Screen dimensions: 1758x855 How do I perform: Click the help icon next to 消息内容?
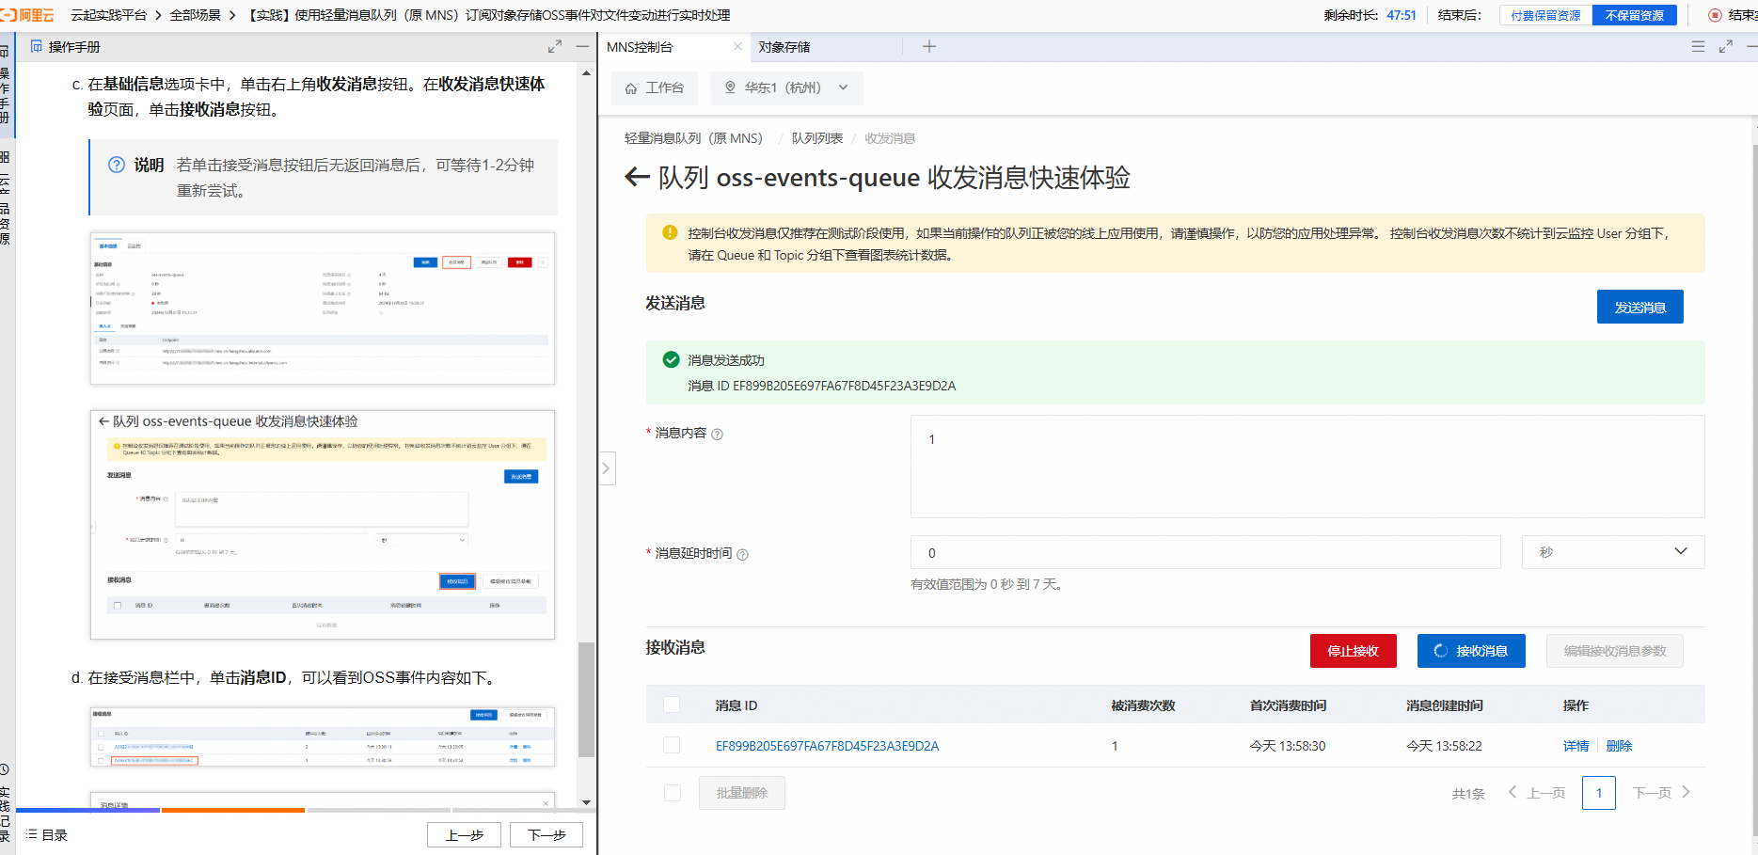click(717, 434)
